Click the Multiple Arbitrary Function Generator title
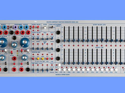The height and width of the screenshot is (93, 125). pyautogui.click(x=62, y=22)
